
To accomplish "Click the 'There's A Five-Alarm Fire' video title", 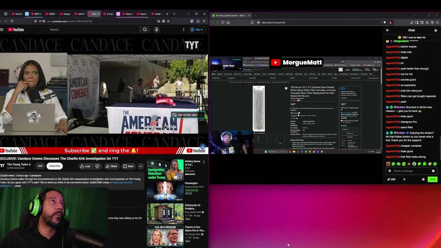I will pos(195,229).
